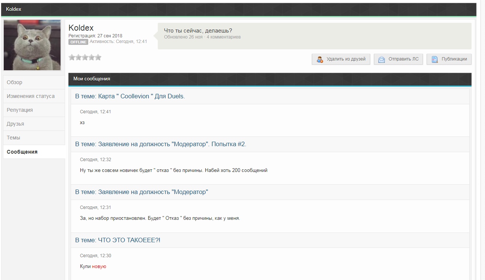Click the fifth rating star
The image size is (485, 280).
coord(98,57)
